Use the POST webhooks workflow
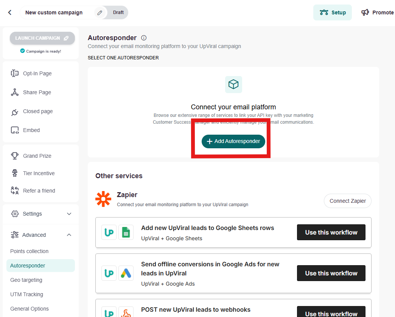The height and width of the screenshot is (317, 395). click(331, 312)
